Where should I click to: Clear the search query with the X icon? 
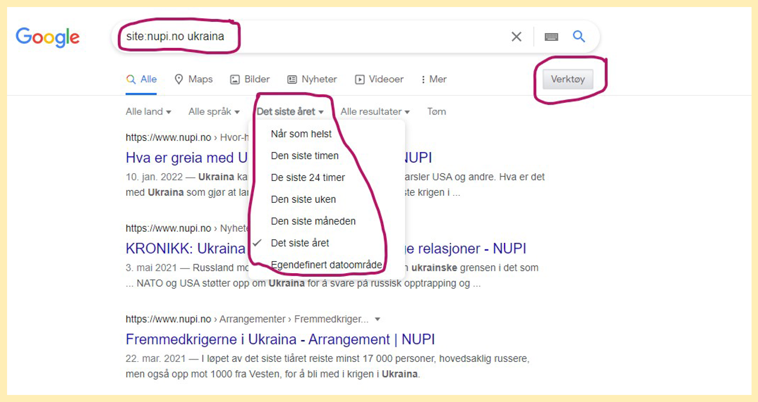pyautogui.click(x=516, y=37)
